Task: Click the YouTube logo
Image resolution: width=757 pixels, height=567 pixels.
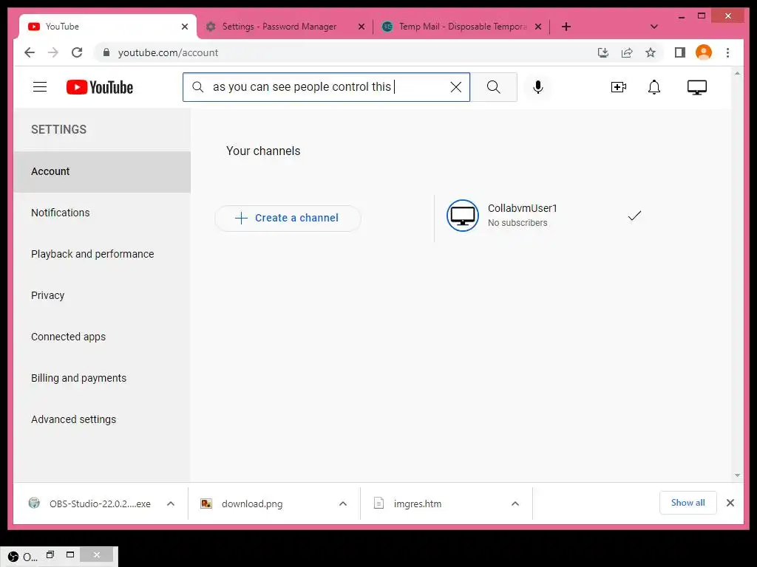Action: click(x=100, y=87)
